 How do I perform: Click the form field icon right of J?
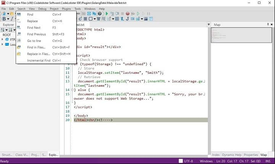click(133, 19)
